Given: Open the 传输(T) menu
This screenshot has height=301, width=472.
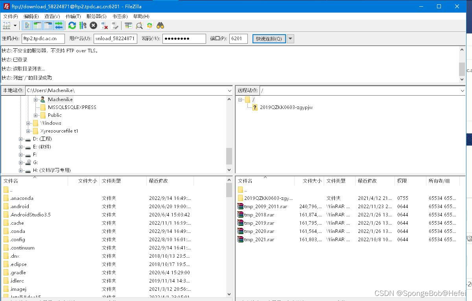Looking at the screenshot, I should pyautogui.click(x=73, y=16).
